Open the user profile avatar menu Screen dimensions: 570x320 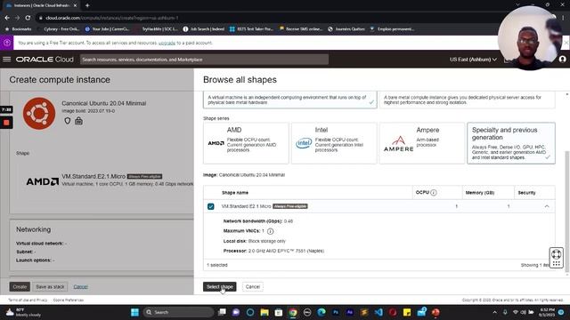562,60
